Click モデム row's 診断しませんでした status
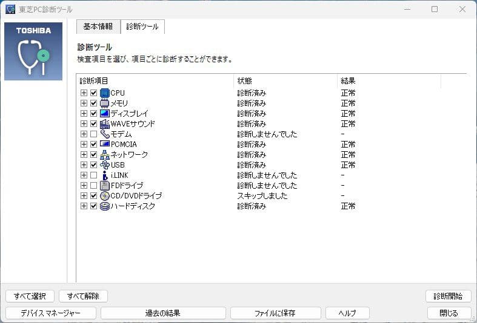Image resolution: width=477 pixels, height=323 pixels. coord(267,134)
